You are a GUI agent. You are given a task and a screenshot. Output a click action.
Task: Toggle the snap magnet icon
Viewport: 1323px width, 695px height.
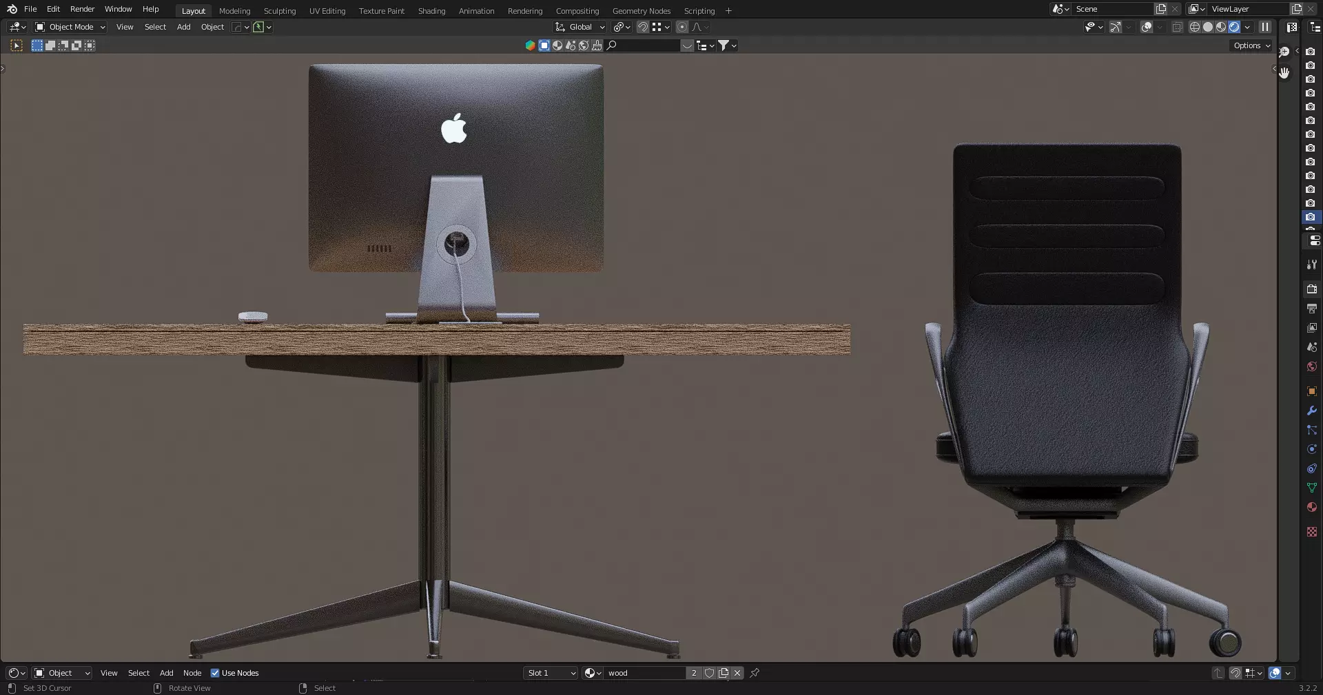(x=643, y=27)
